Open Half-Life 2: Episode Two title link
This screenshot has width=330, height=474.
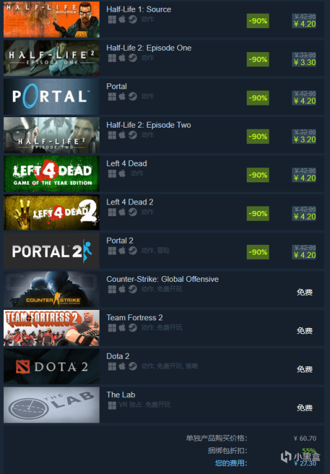(x=148, y=125)
